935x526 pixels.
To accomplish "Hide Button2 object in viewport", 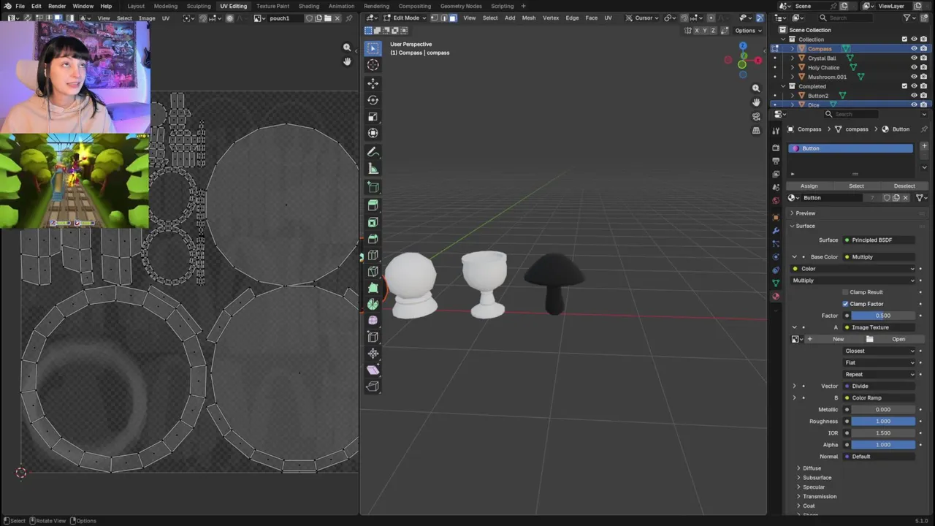I will click(914, 95).
